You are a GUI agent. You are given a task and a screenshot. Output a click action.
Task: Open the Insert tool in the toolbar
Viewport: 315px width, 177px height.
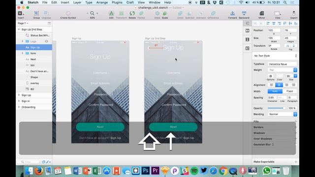coord(21,13)
